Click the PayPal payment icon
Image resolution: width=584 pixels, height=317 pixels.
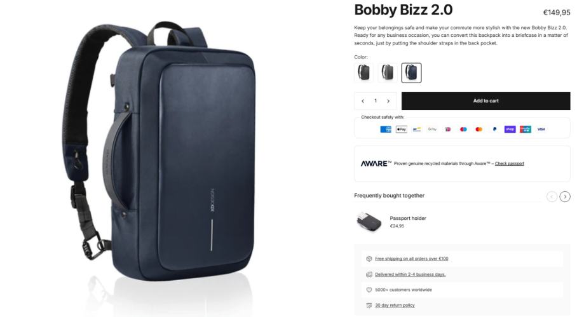click(494, 129)
